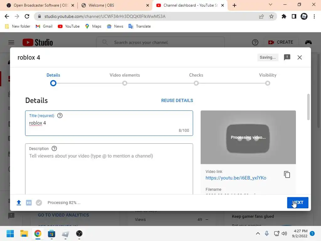Image resolution: width=321 pixels, height=241 pixels.
Task: Open Chrome profile avatar
Action: pyautogui.click(x=304, y=16)
